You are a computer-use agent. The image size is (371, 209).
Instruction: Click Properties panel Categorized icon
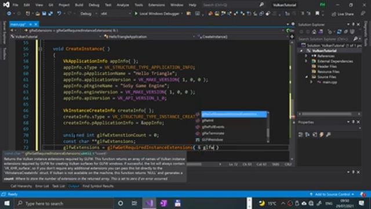300,135
